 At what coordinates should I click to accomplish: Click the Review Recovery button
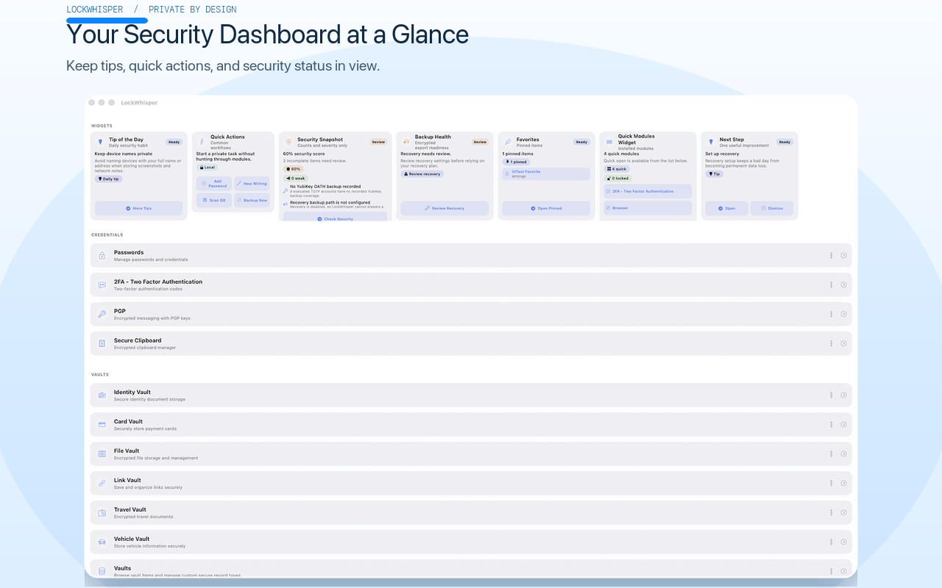pyautogui.click(x=445, y=208)
